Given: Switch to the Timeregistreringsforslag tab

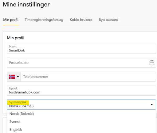Looking at the screenshot, I should pos(44,20).
